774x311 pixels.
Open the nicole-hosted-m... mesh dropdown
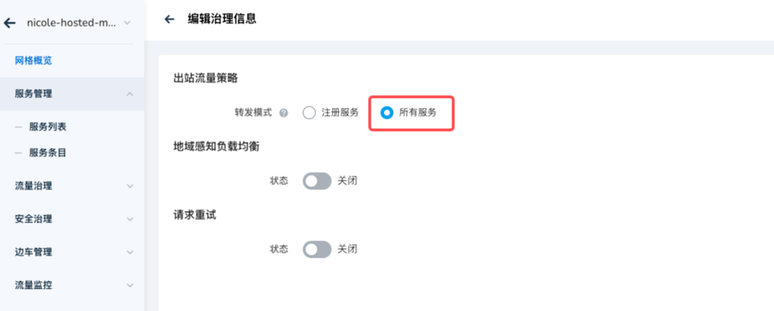point(127,23)
